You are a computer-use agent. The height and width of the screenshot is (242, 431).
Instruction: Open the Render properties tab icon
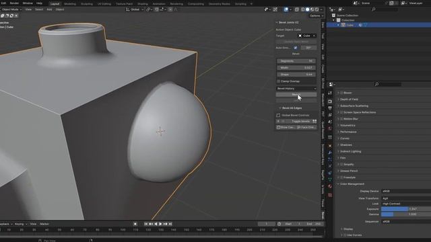(330, 102)
